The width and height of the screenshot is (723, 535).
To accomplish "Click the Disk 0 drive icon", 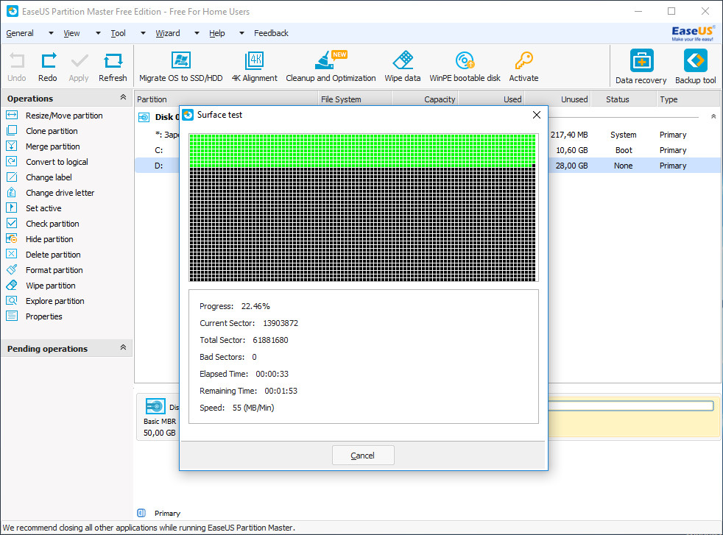I will click(x=144, y=118).
